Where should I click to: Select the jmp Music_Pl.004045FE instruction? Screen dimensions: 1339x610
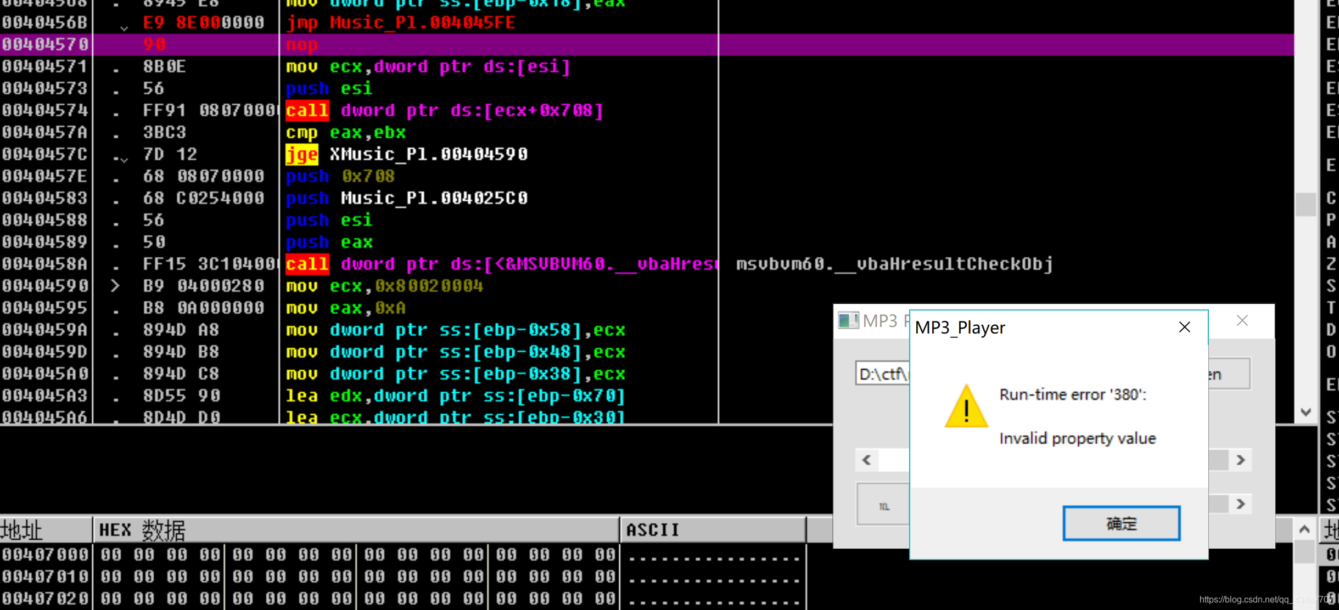click(401, 22)
